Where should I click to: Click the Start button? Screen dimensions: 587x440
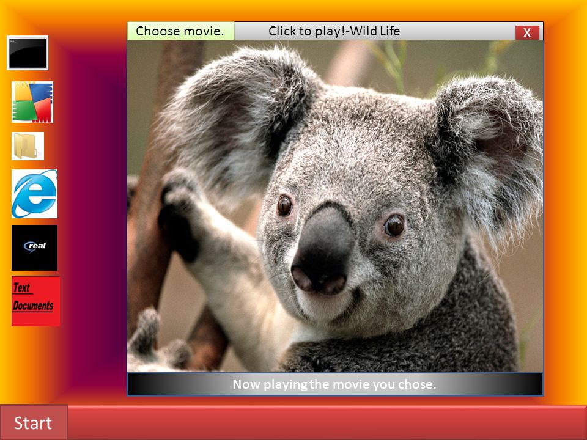click(x=34, y=422)
